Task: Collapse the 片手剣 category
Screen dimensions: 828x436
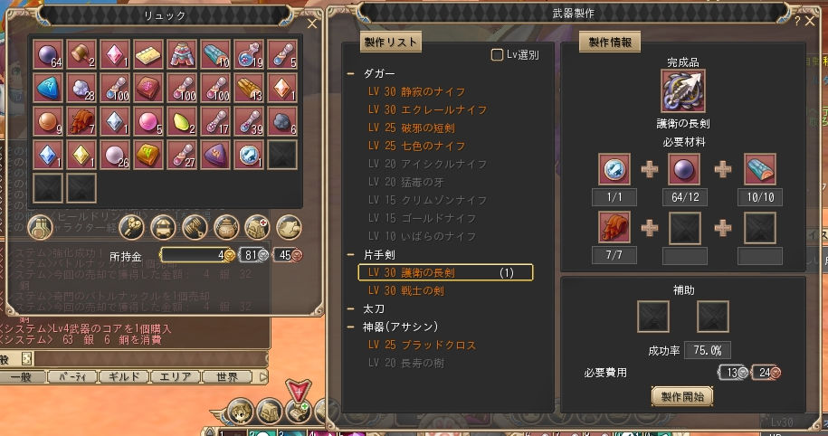Action: 350,254
